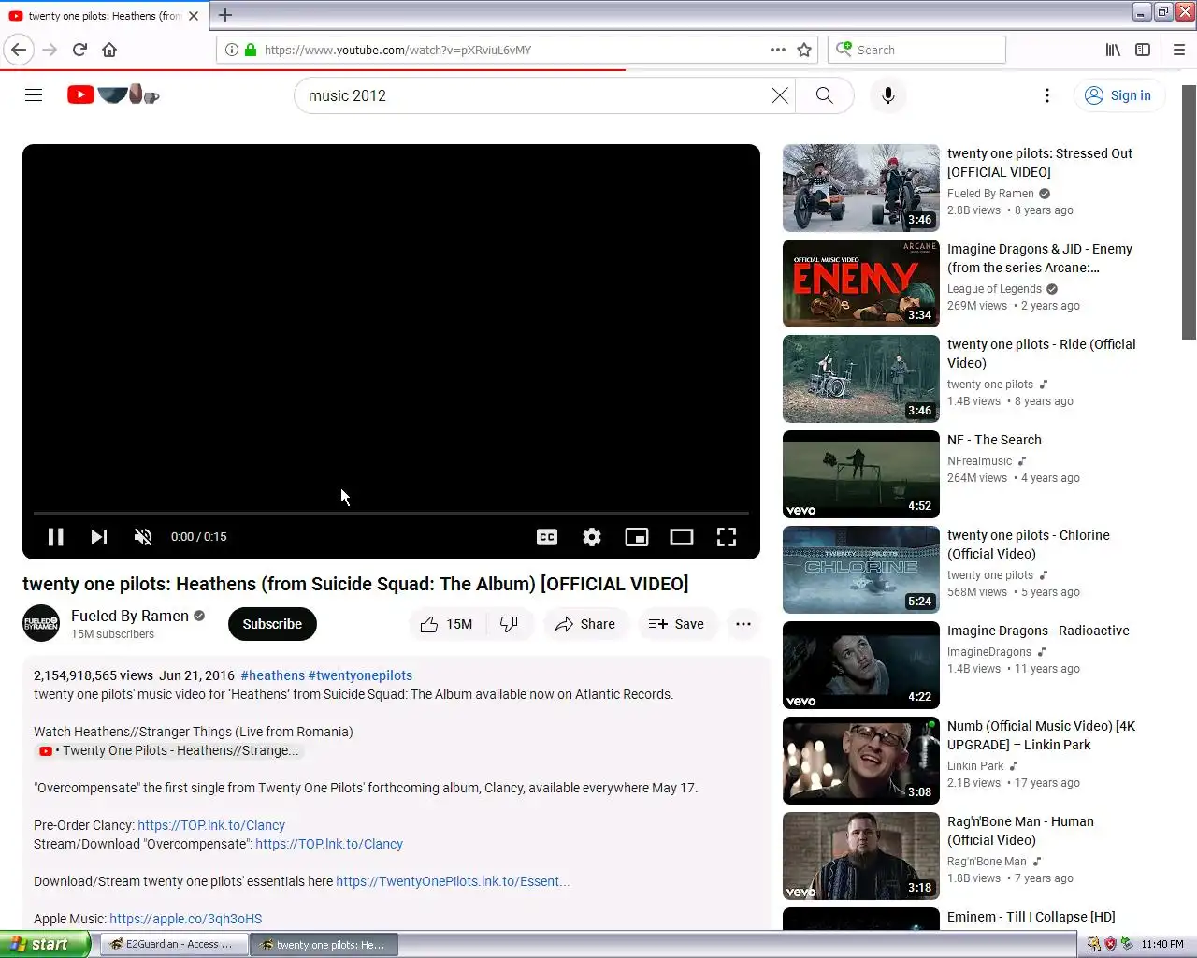Image resolution: width=1197 pixels, height=958 pixels.
Task: Subscribe to Fueled By Ramen
Action: point(272,624)
